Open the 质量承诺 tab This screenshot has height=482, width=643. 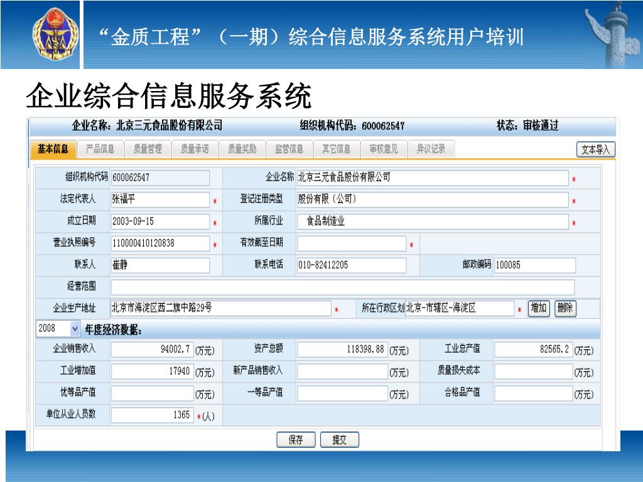[195, 149]
